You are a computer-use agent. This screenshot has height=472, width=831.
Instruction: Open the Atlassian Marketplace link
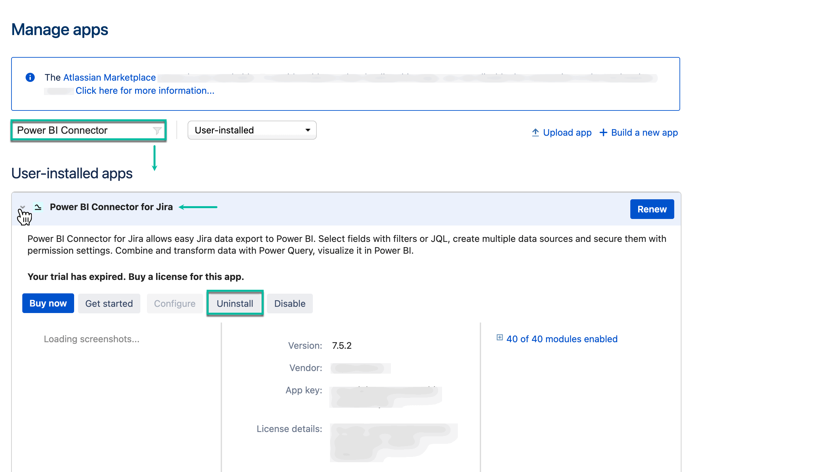click(109, 77)
